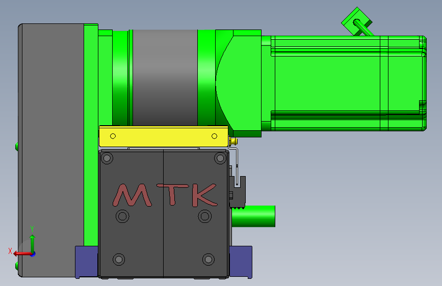Click the letter M of MTK
Viewport: 442px width, 286px height.
(132, 195)
